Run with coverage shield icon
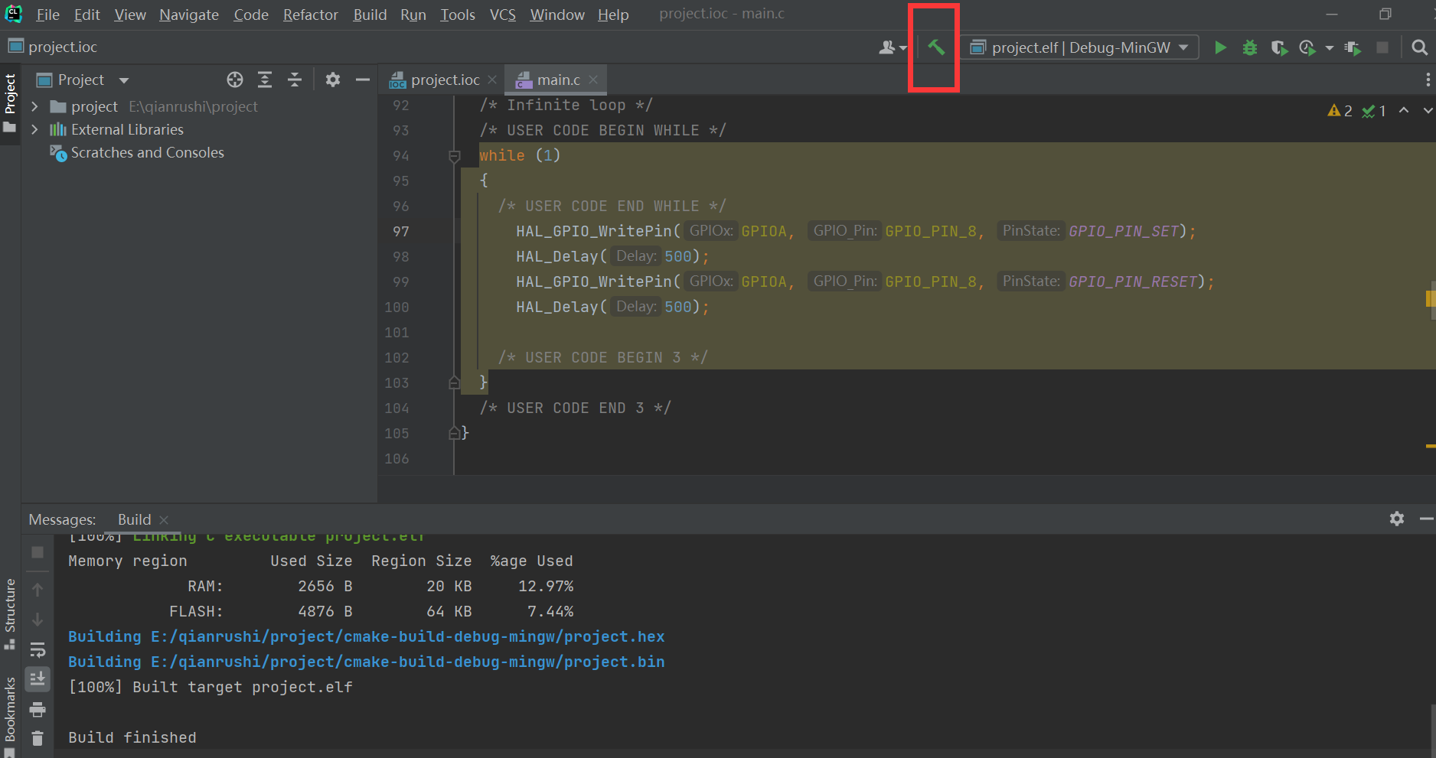The height and width of the screenshot is (758, 1436). pyautogui.click(x=1279, y=47)
